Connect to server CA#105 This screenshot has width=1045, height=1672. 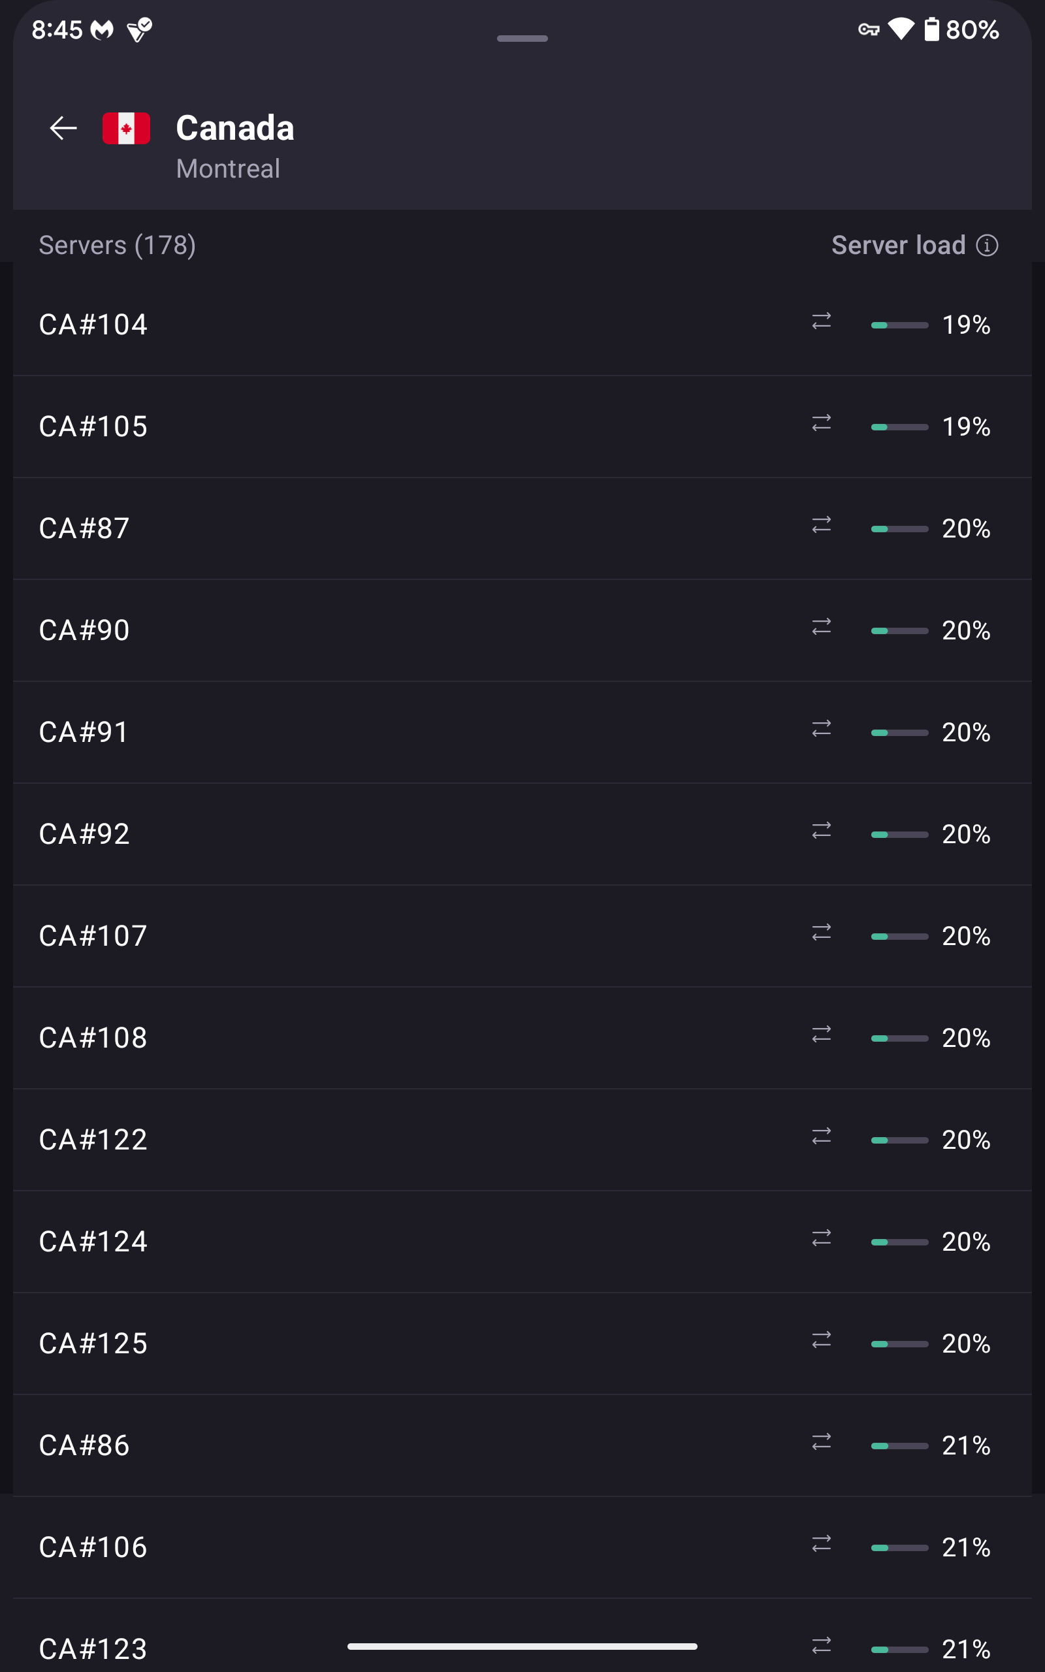click(x=93, y=426)
